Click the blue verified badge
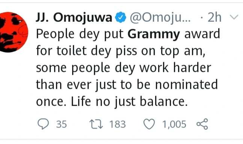This screenshot has width=243, height=144. (x=121, y=17)
